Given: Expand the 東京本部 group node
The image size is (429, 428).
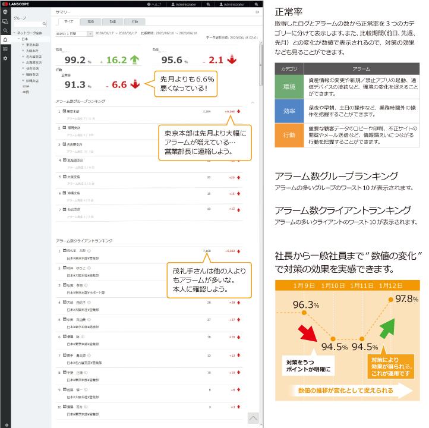Looking at the screenshot, I should pos(23,45).
